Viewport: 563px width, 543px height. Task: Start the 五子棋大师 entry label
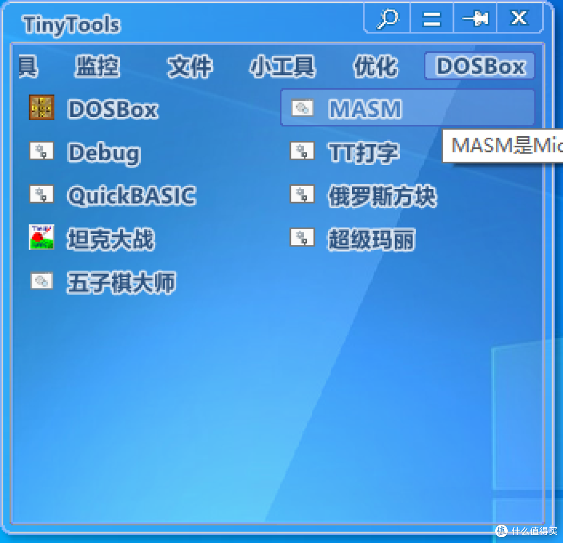[x=121, y=282]
